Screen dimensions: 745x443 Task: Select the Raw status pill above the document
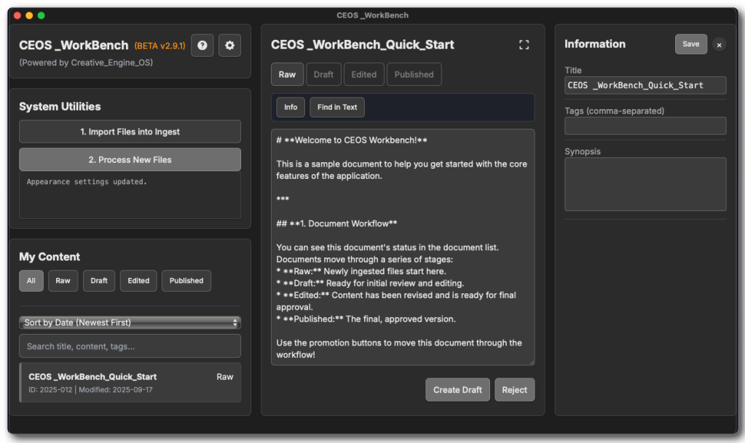tap(287, 73)
